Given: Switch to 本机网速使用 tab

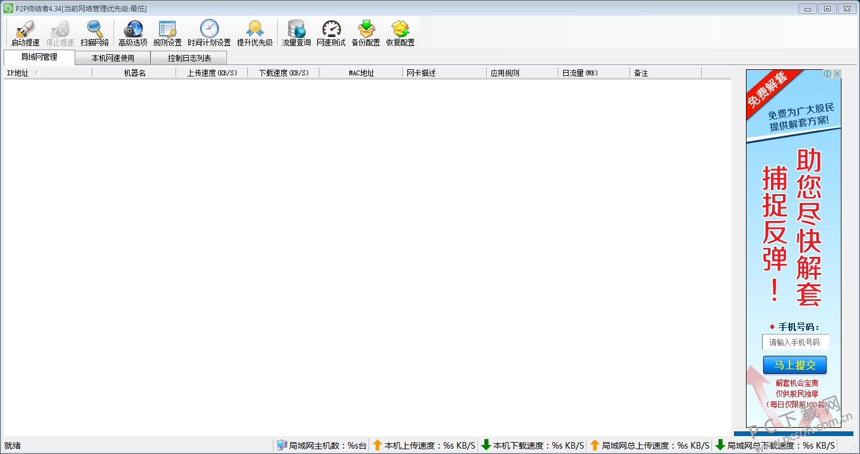Looking at the screenshot, I should (x=113, y=58).
